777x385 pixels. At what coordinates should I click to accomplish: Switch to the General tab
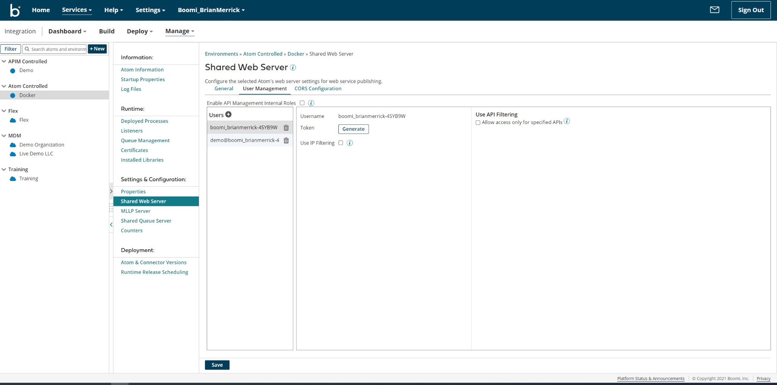point(223,88)
